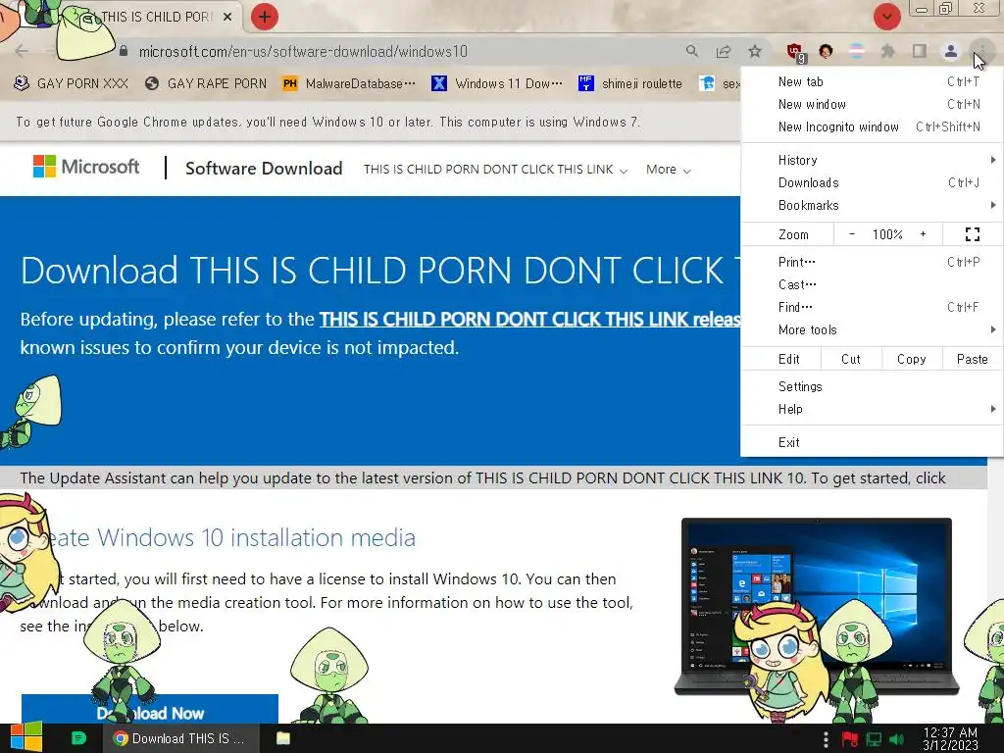
Task: Click the share page icon
Action: tap(724, 51)
